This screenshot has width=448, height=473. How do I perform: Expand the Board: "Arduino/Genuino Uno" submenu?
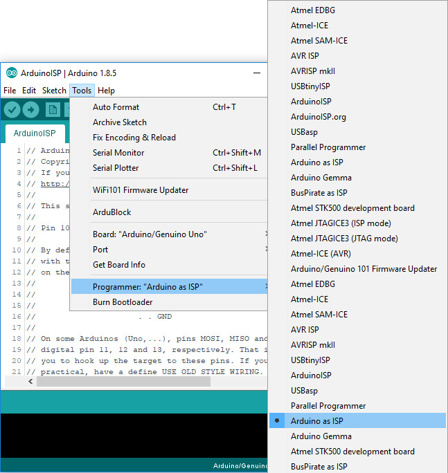tap(170, 234)
